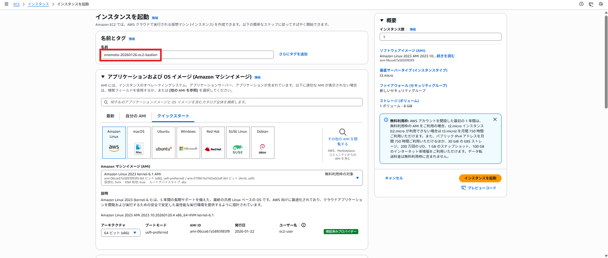
Task: Open the hamburger navigation menu
Action: [6, 4]
